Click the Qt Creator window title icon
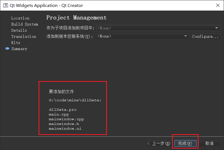Image resolution: width=224 pixels, height=150 pixels. [x=6, y=5]
